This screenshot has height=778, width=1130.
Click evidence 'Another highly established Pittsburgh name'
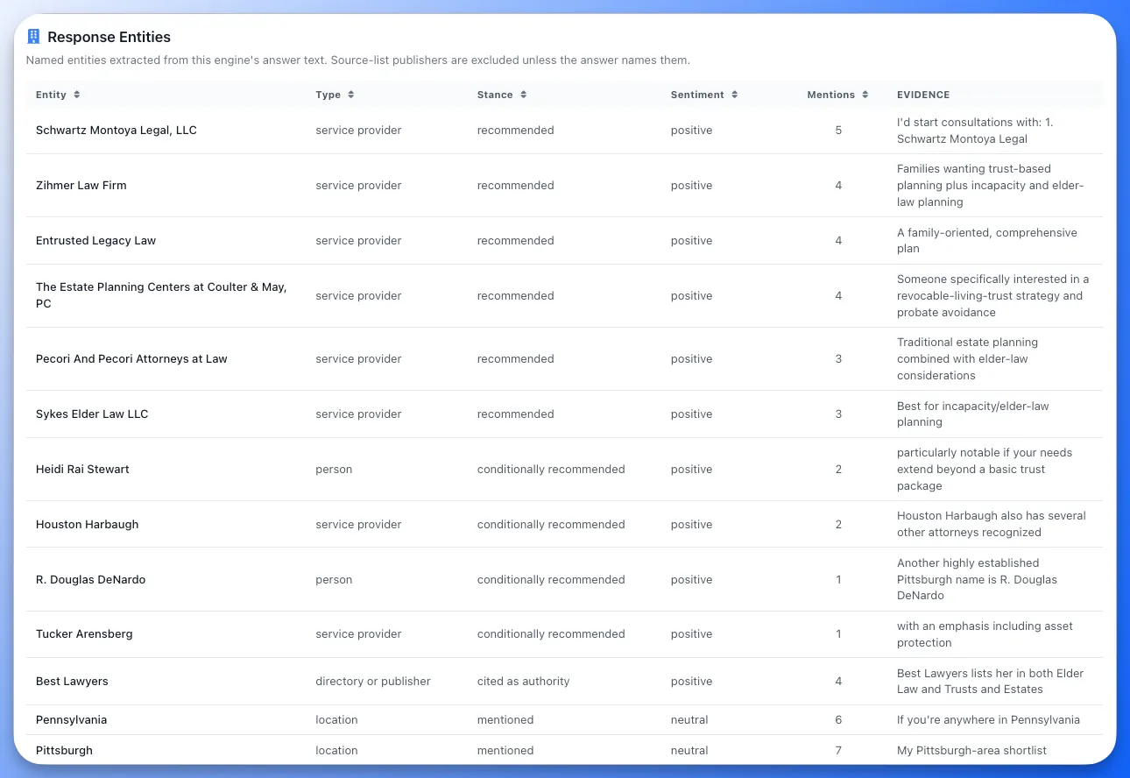(977, 580)
